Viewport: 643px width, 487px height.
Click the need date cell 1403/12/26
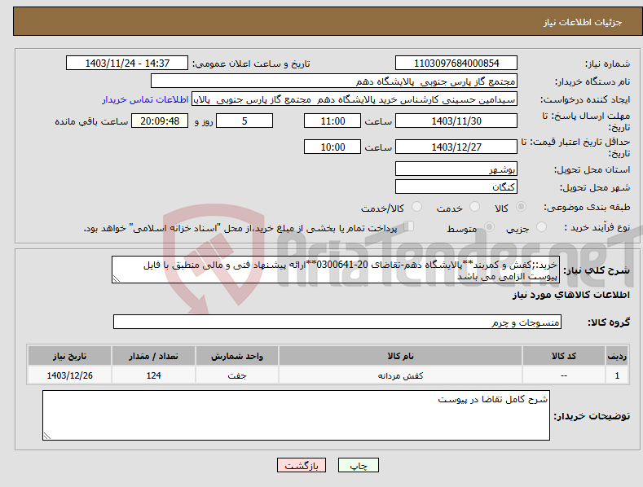70,375
